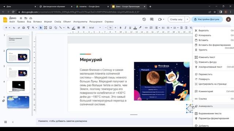Choose Копировать in the context menu
This screenshot has width=234, height=131.
pos(214,35)
